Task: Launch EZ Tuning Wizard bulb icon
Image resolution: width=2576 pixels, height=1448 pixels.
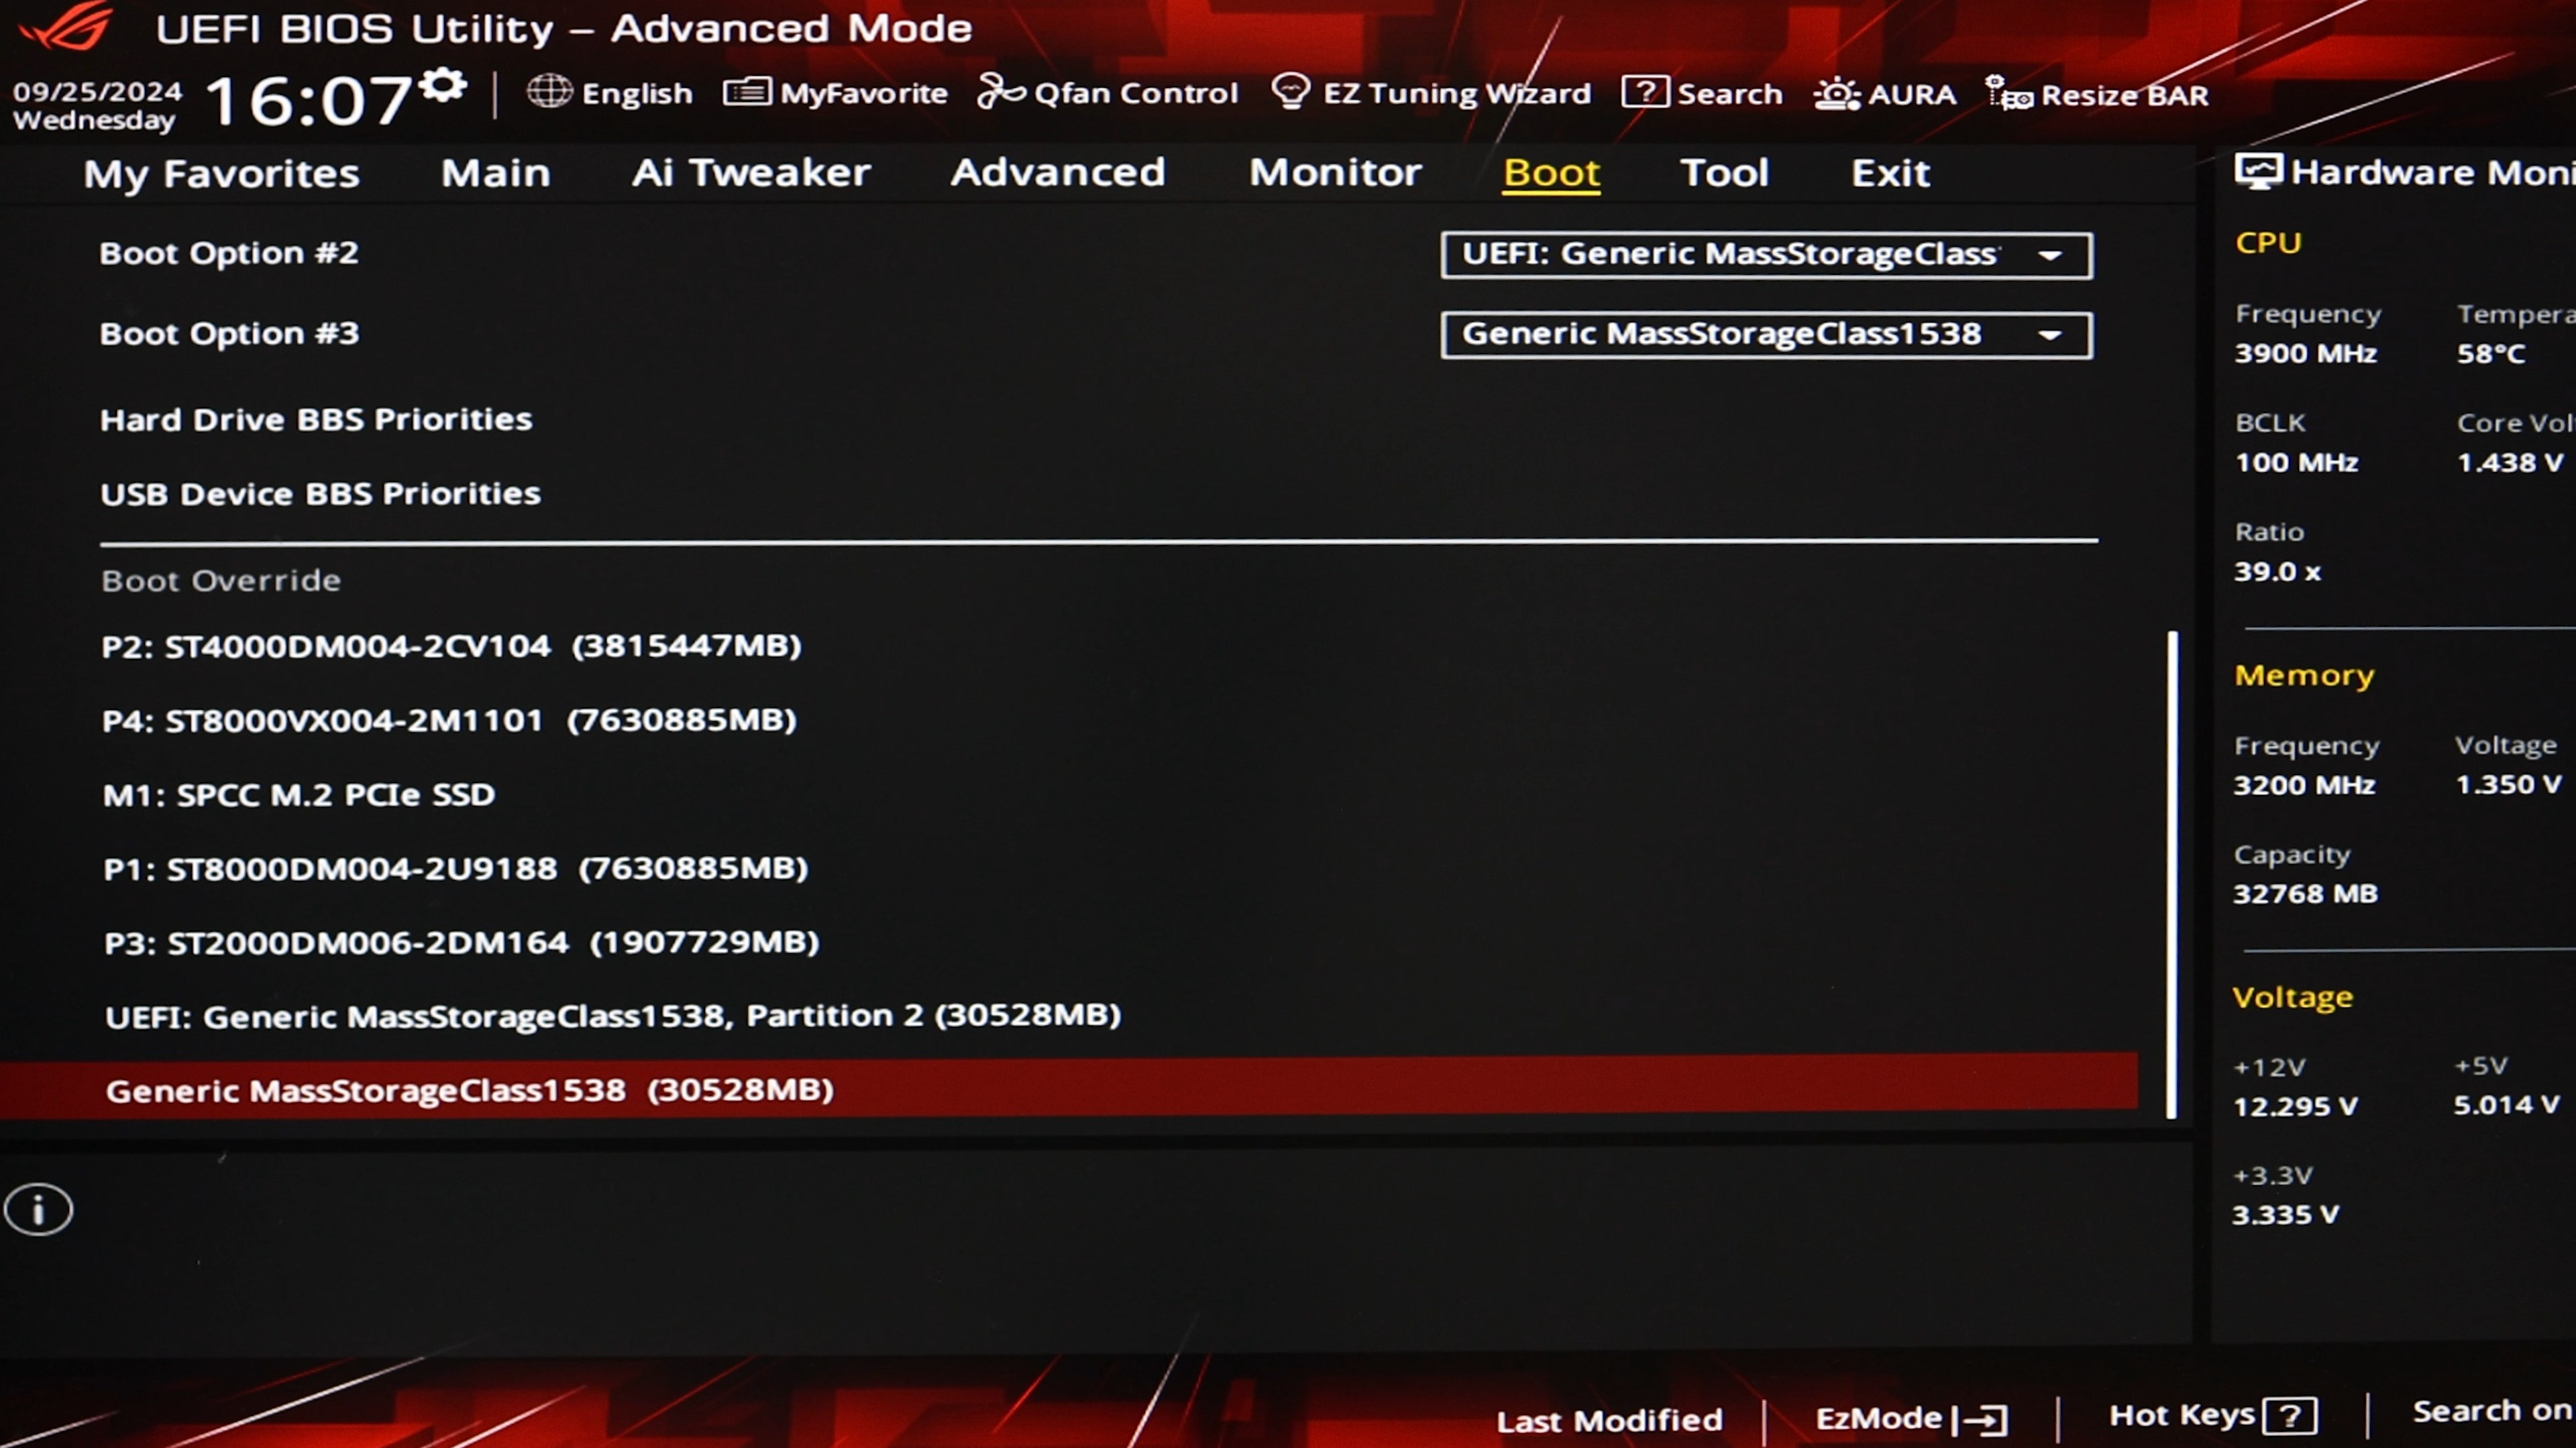Action: click(1290, 92)
